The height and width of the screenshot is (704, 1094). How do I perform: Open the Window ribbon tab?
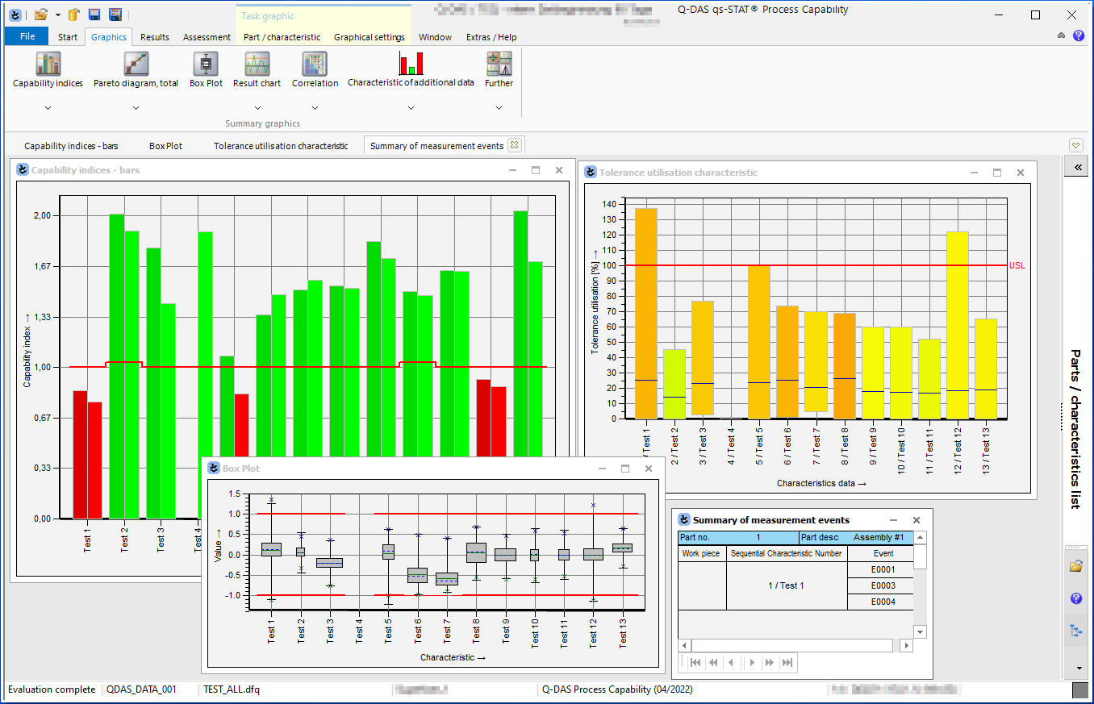coord(435,37)
